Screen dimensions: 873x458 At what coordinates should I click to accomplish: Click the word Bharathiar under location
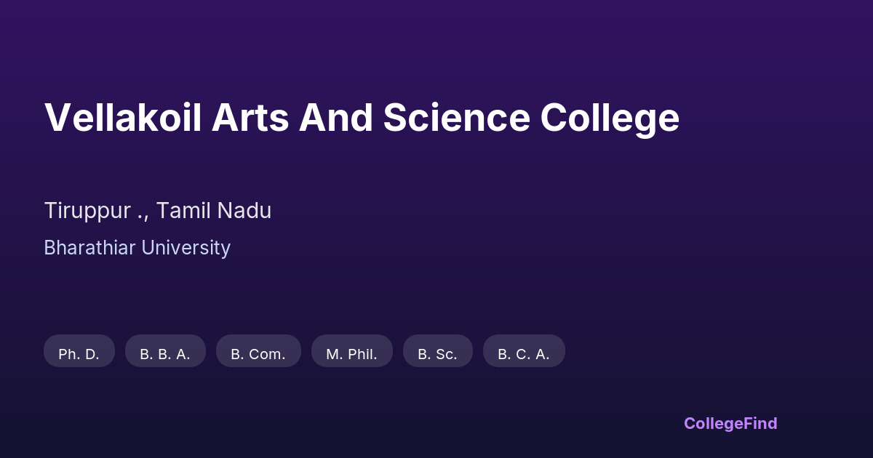point(89,248)
